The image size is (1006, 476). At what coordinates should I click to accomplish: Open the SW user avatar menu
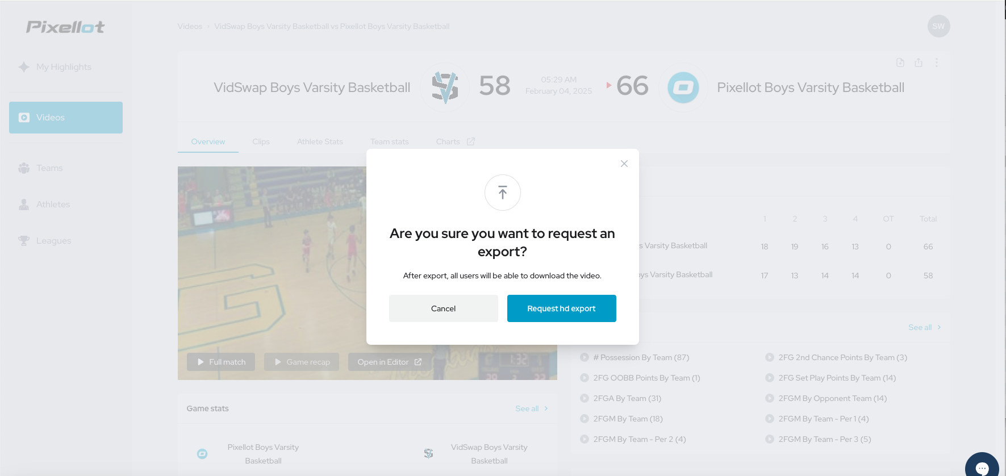point(938,26)
